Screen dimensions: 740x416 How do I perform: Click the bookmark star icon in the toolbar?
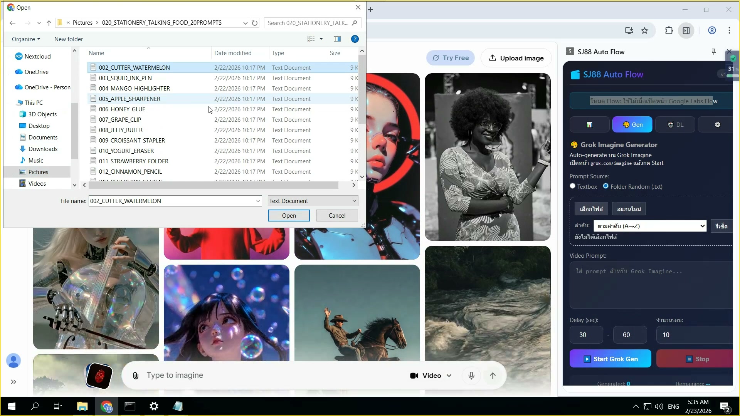tap(645, 31)
